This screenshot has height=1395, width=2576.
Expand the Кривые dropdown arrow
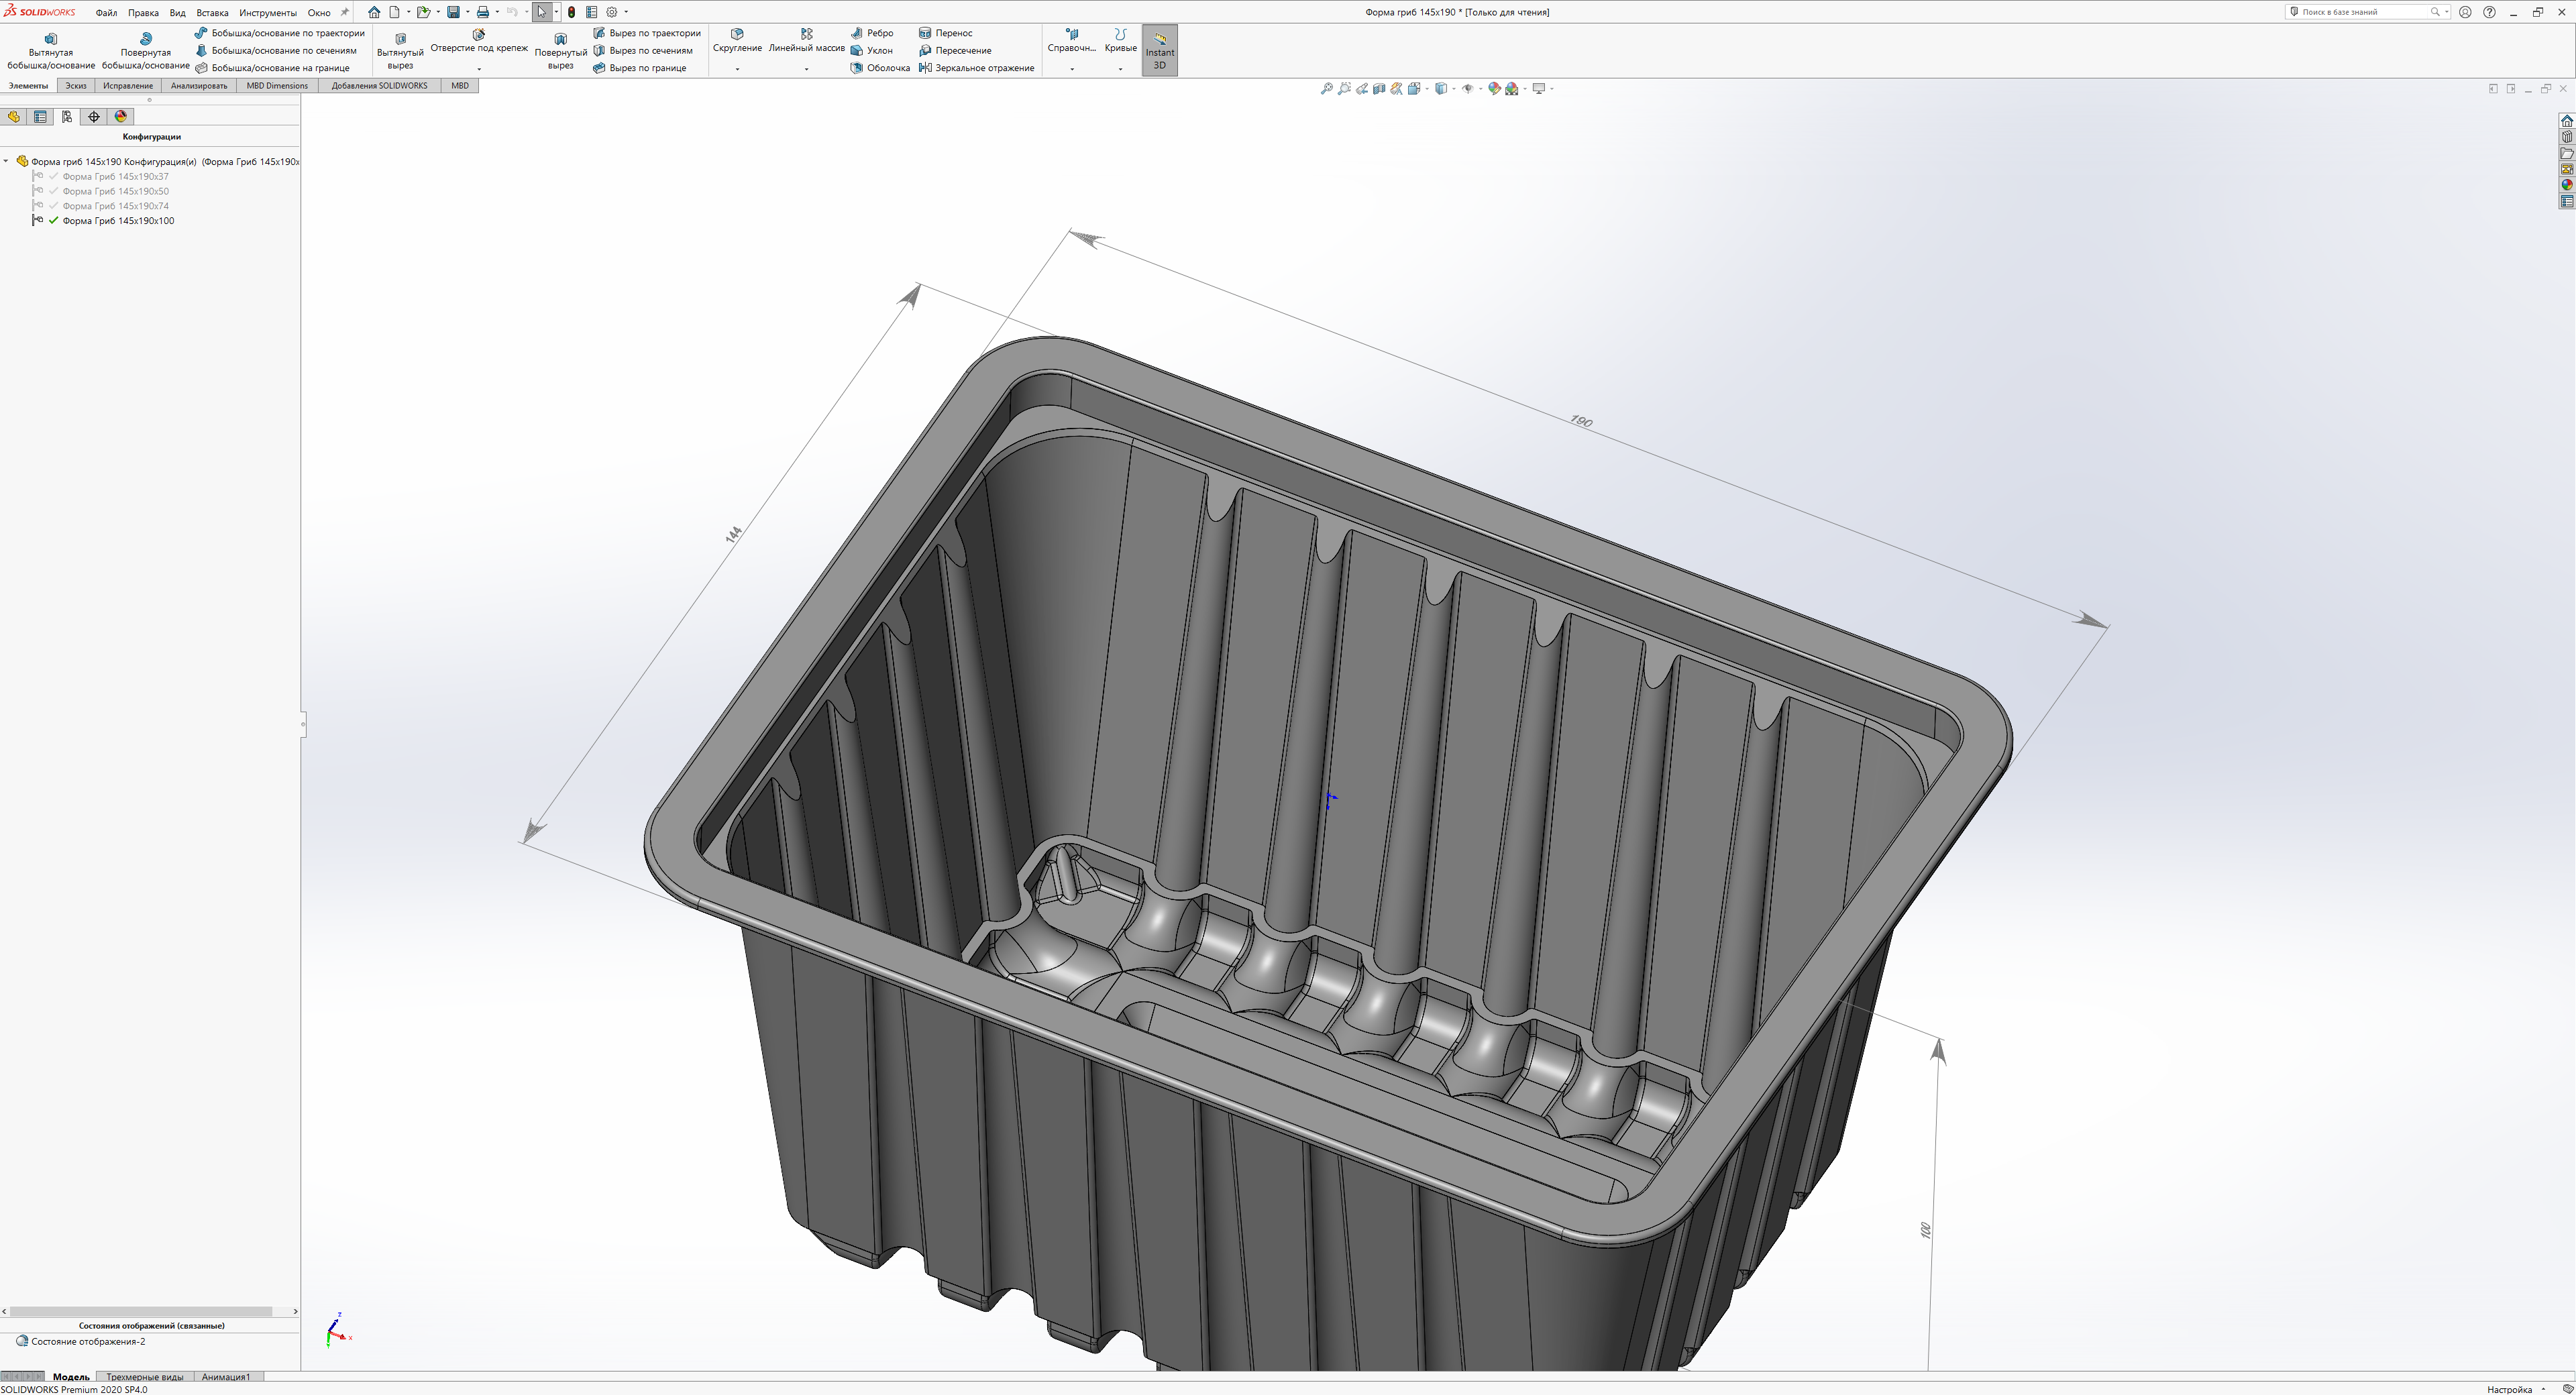1120,69
